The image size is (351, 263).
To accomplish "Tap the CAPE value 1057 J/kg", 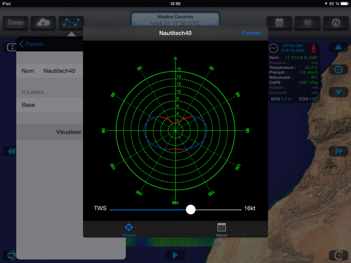I will tap(308, 83).
